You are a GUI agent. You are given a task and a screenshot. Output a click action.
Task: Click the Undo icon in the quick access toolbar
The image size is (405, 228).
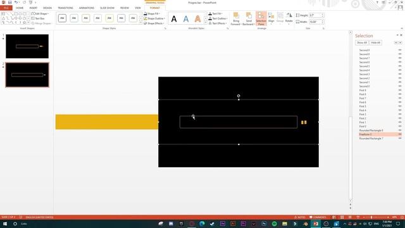pos(16,3)
